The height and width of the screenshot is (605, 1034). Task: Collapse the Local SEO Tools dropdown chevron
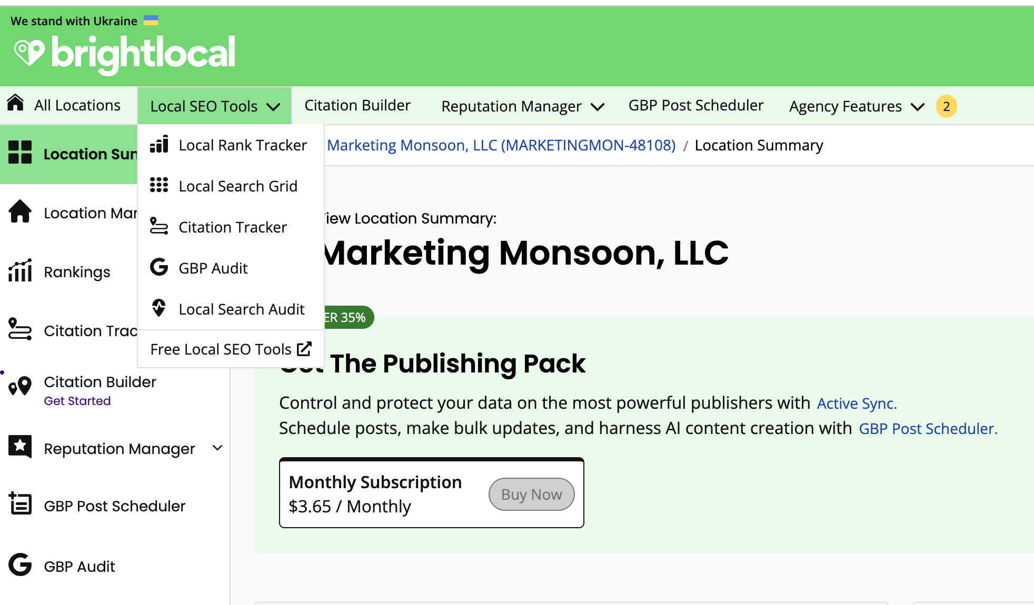[x=273, y=107]
